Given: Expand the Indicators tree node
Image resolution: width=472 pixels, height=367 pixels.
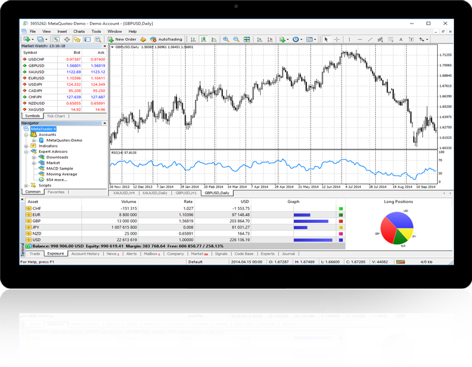Looking at the screenshot, I should (26, 146).
